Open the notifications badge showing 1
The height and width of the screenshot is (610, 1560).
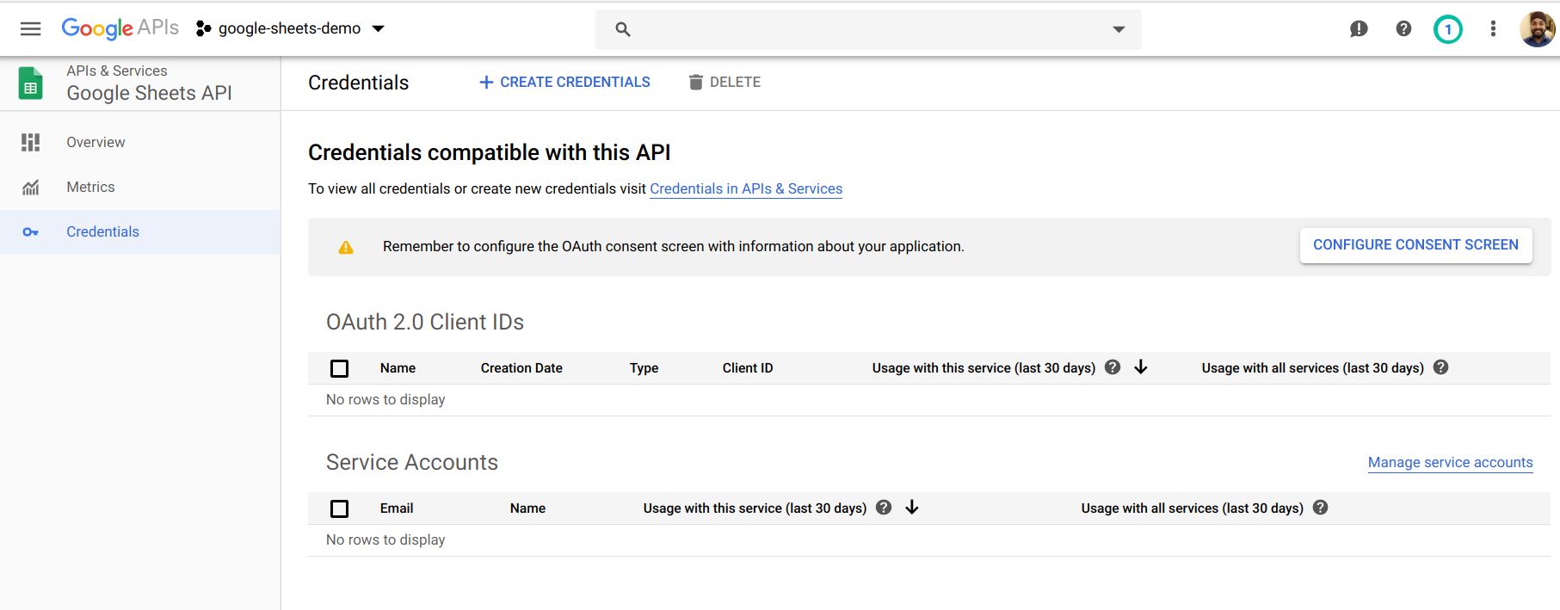coord(1447,29)
